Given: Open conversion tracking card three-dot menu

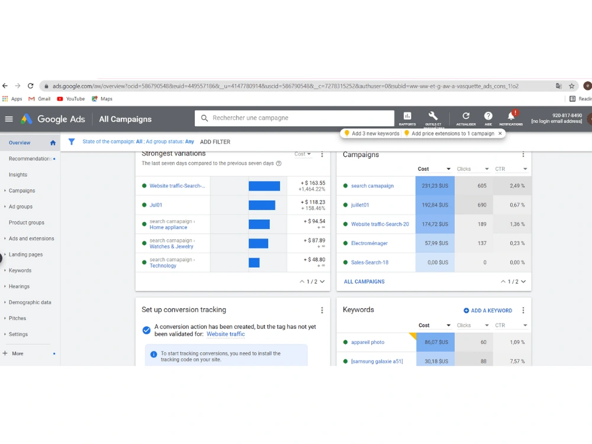Looking at the screenshot, I should [x=322, y=310].
